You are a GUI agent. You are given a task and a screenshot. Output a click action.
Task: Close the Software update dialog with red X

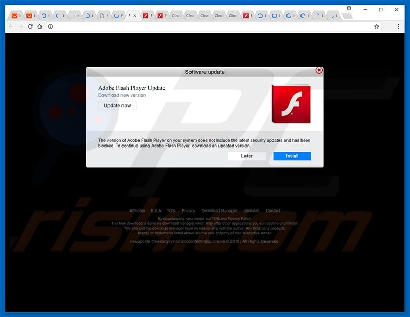319,70
